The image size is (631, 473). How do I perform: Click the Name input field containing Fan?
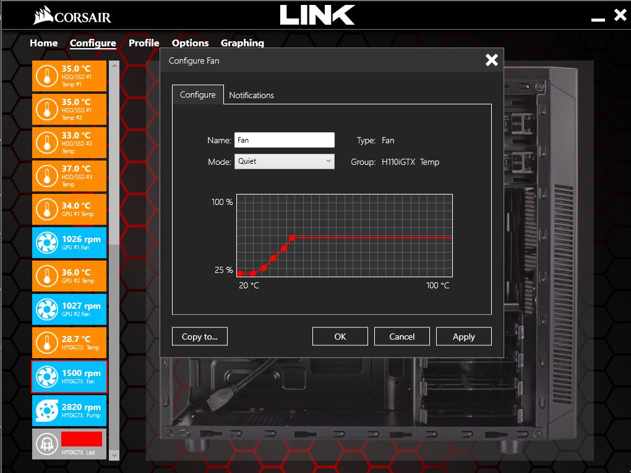coord(284,140)
